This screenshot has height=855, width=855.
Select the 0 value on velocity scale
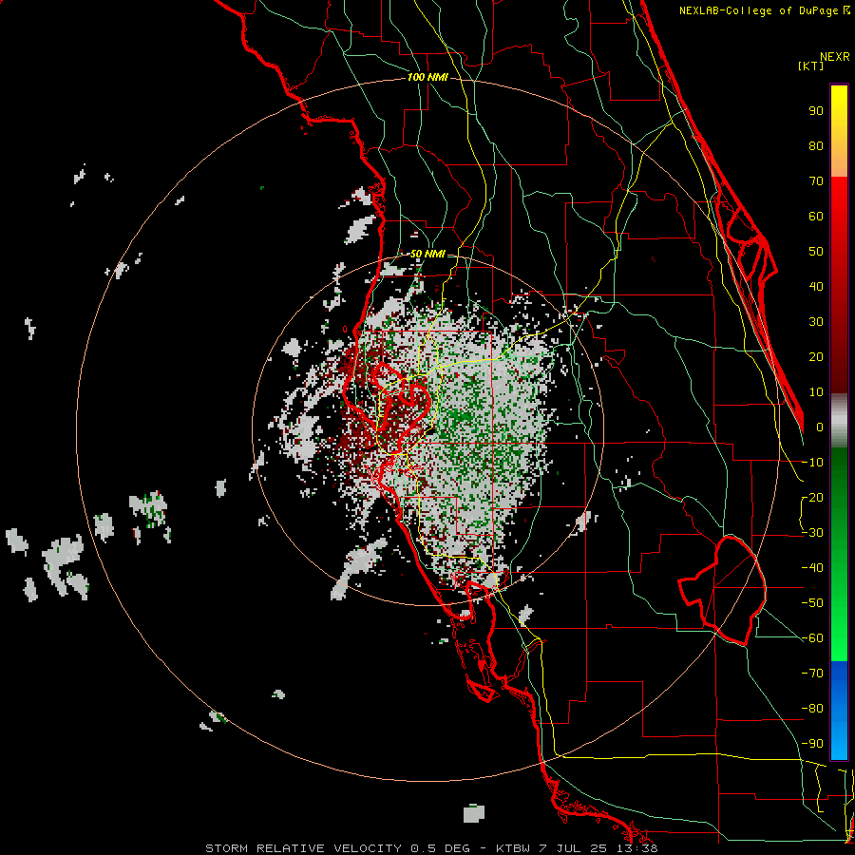point(820,427)
